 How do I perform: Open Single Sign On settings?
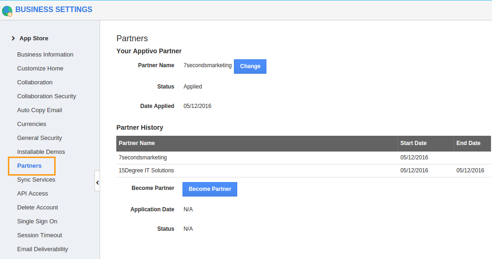[x=38, y=221]
